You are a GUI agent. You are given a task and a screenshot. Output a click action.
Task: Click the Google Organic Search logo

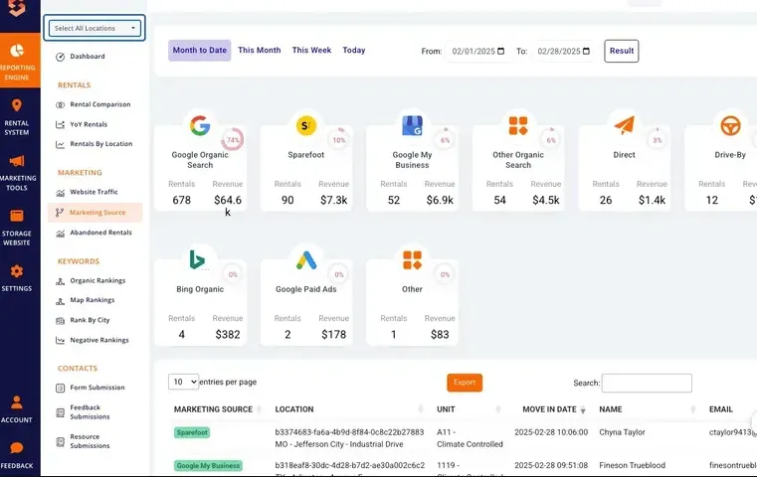pyautogui.click(x=200, y=126)
